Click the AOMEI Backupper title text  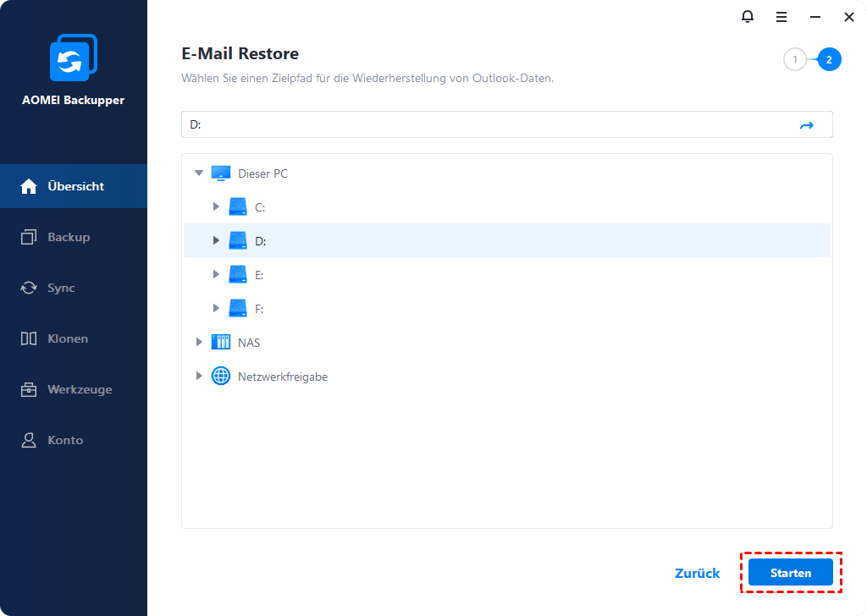click(x=73, y=100)
